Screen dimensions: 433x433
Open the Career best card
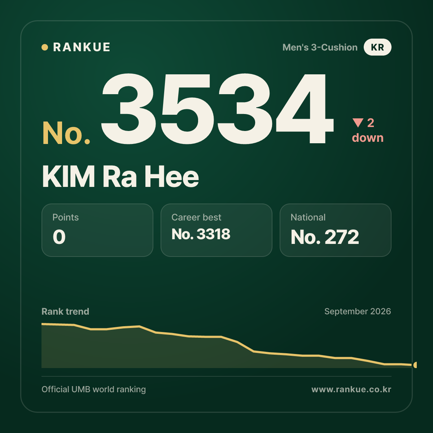pos(216,230)
